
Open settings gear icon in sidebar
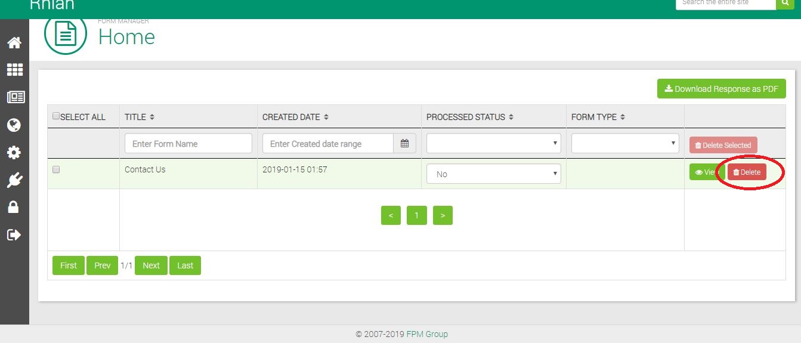pyautogui.click(x=14, y=153)
